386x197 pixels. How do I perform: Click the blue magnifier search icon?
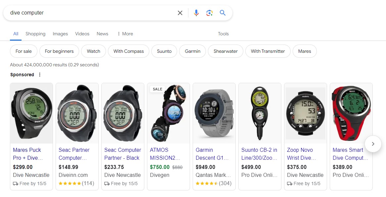tap(222, 13)
